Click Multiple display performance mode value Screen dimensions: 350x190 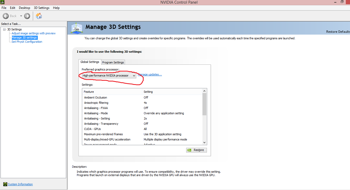click(x=165, y=139)
